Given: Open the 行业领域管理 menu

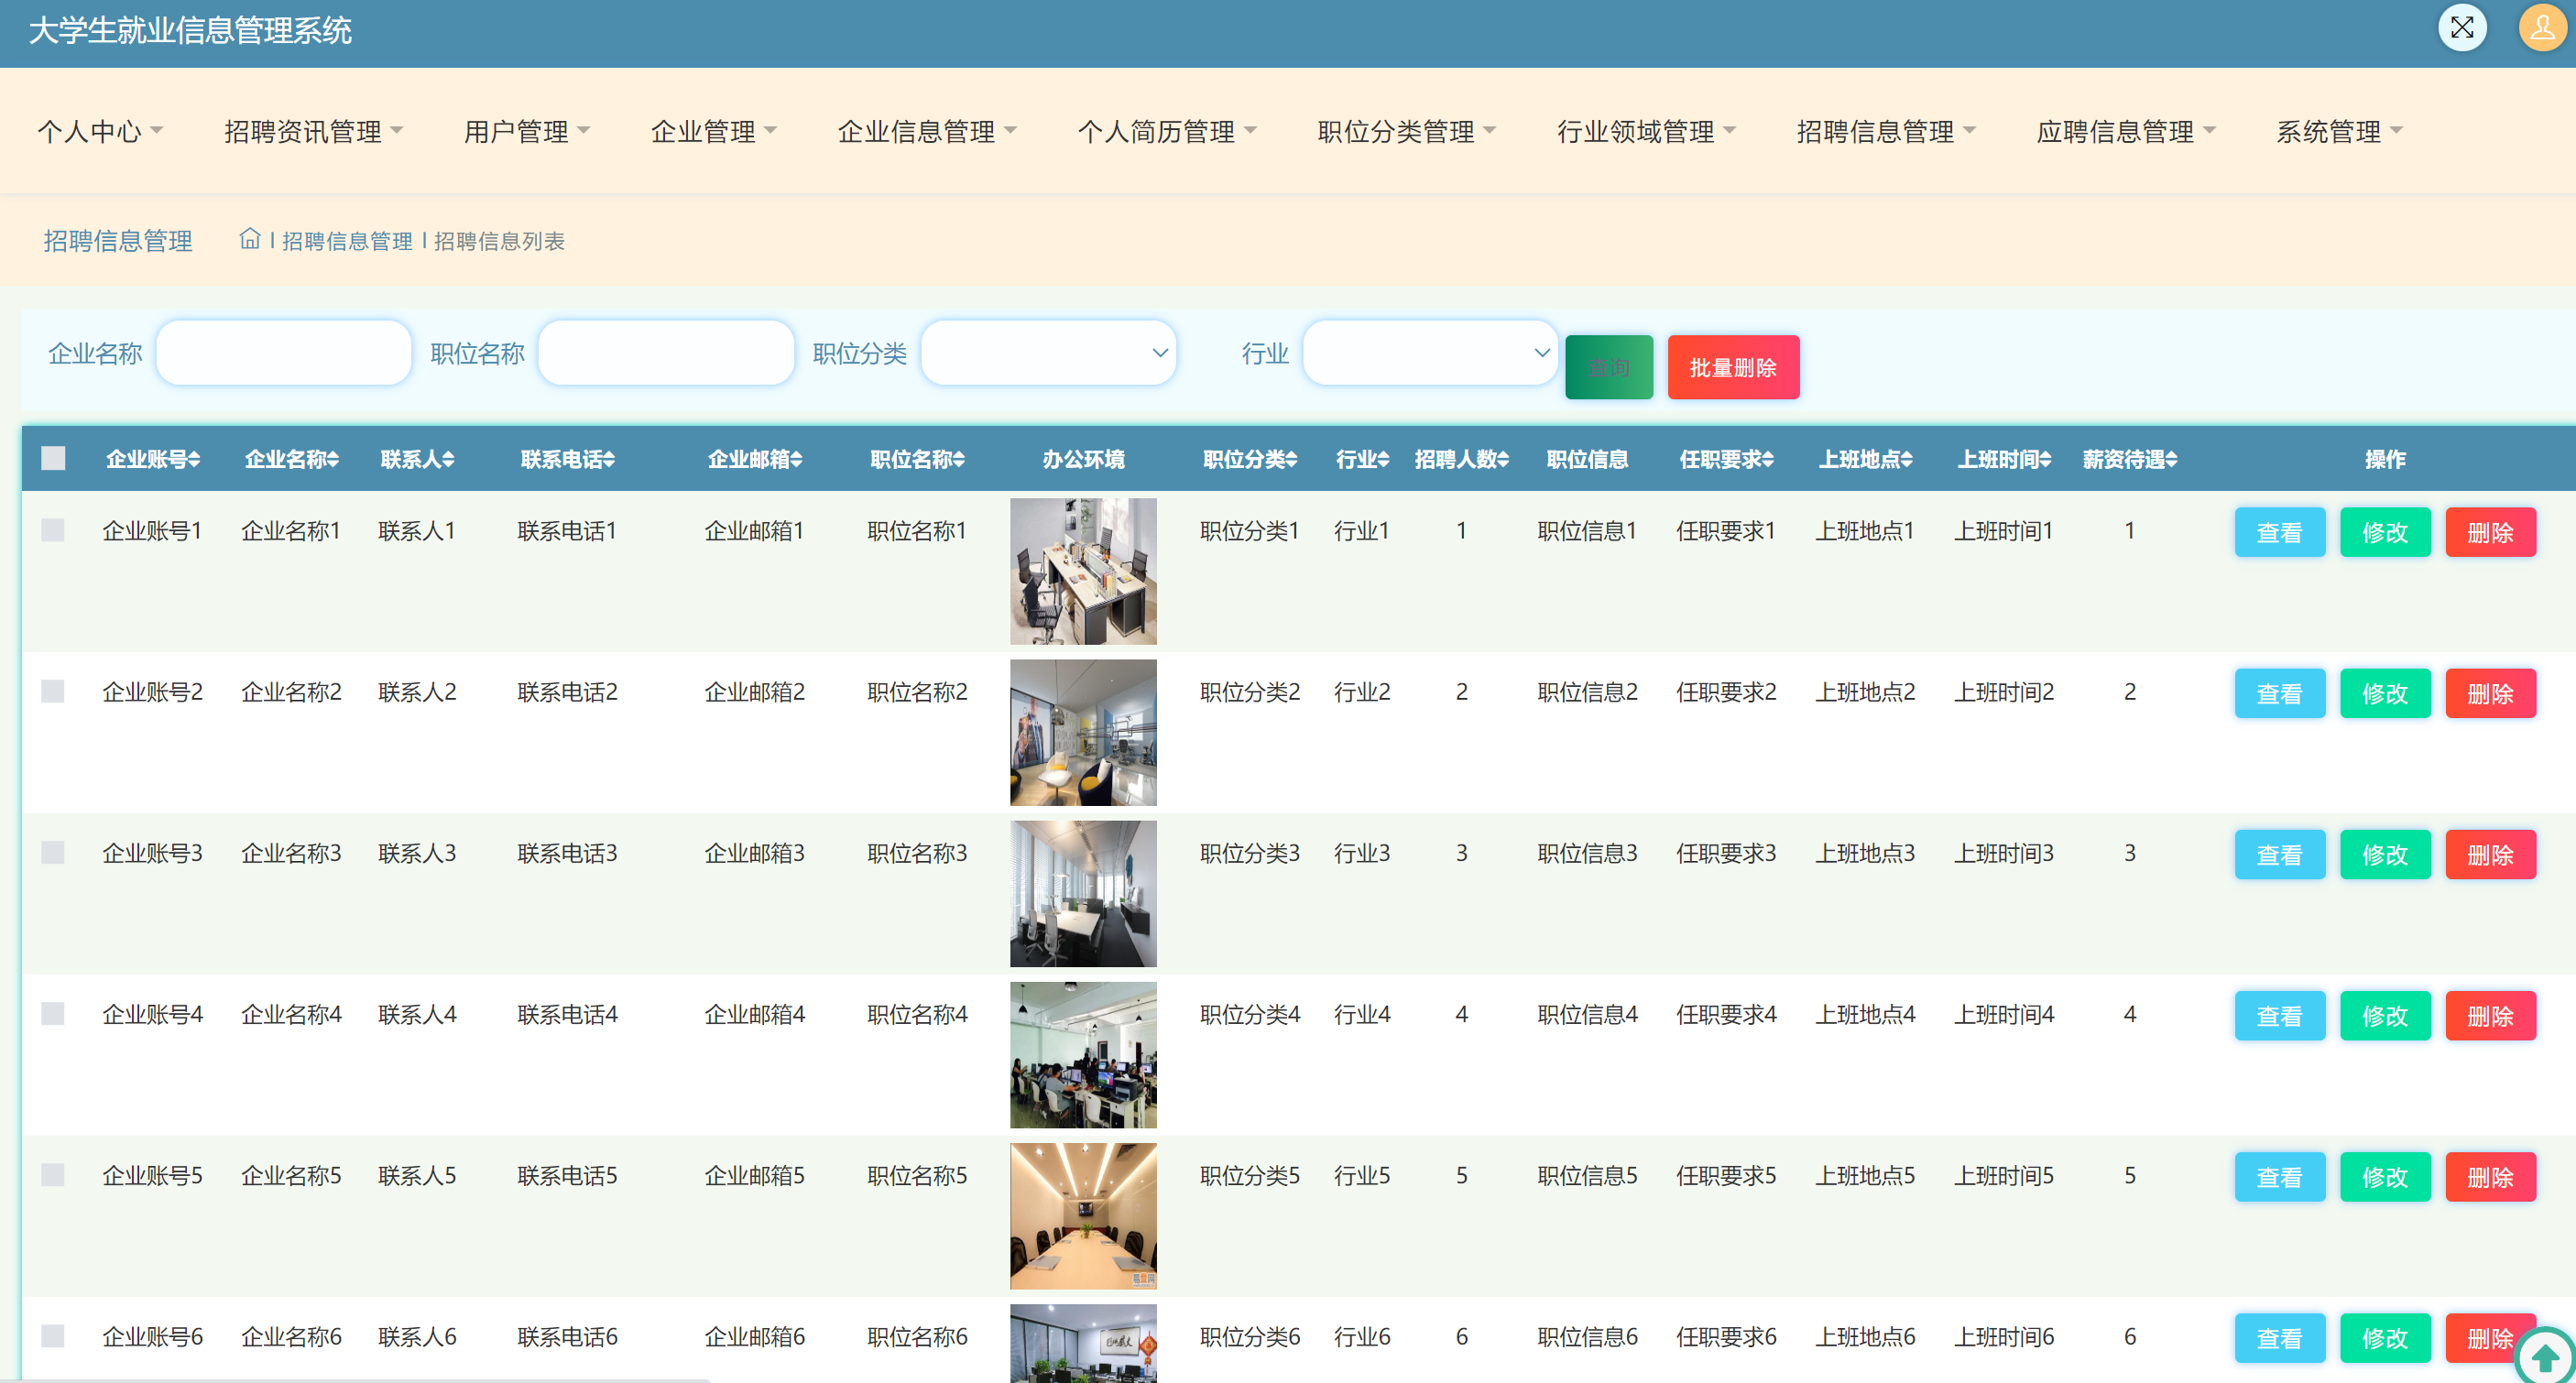Looking at the screenshot, I should point(1646,131).
